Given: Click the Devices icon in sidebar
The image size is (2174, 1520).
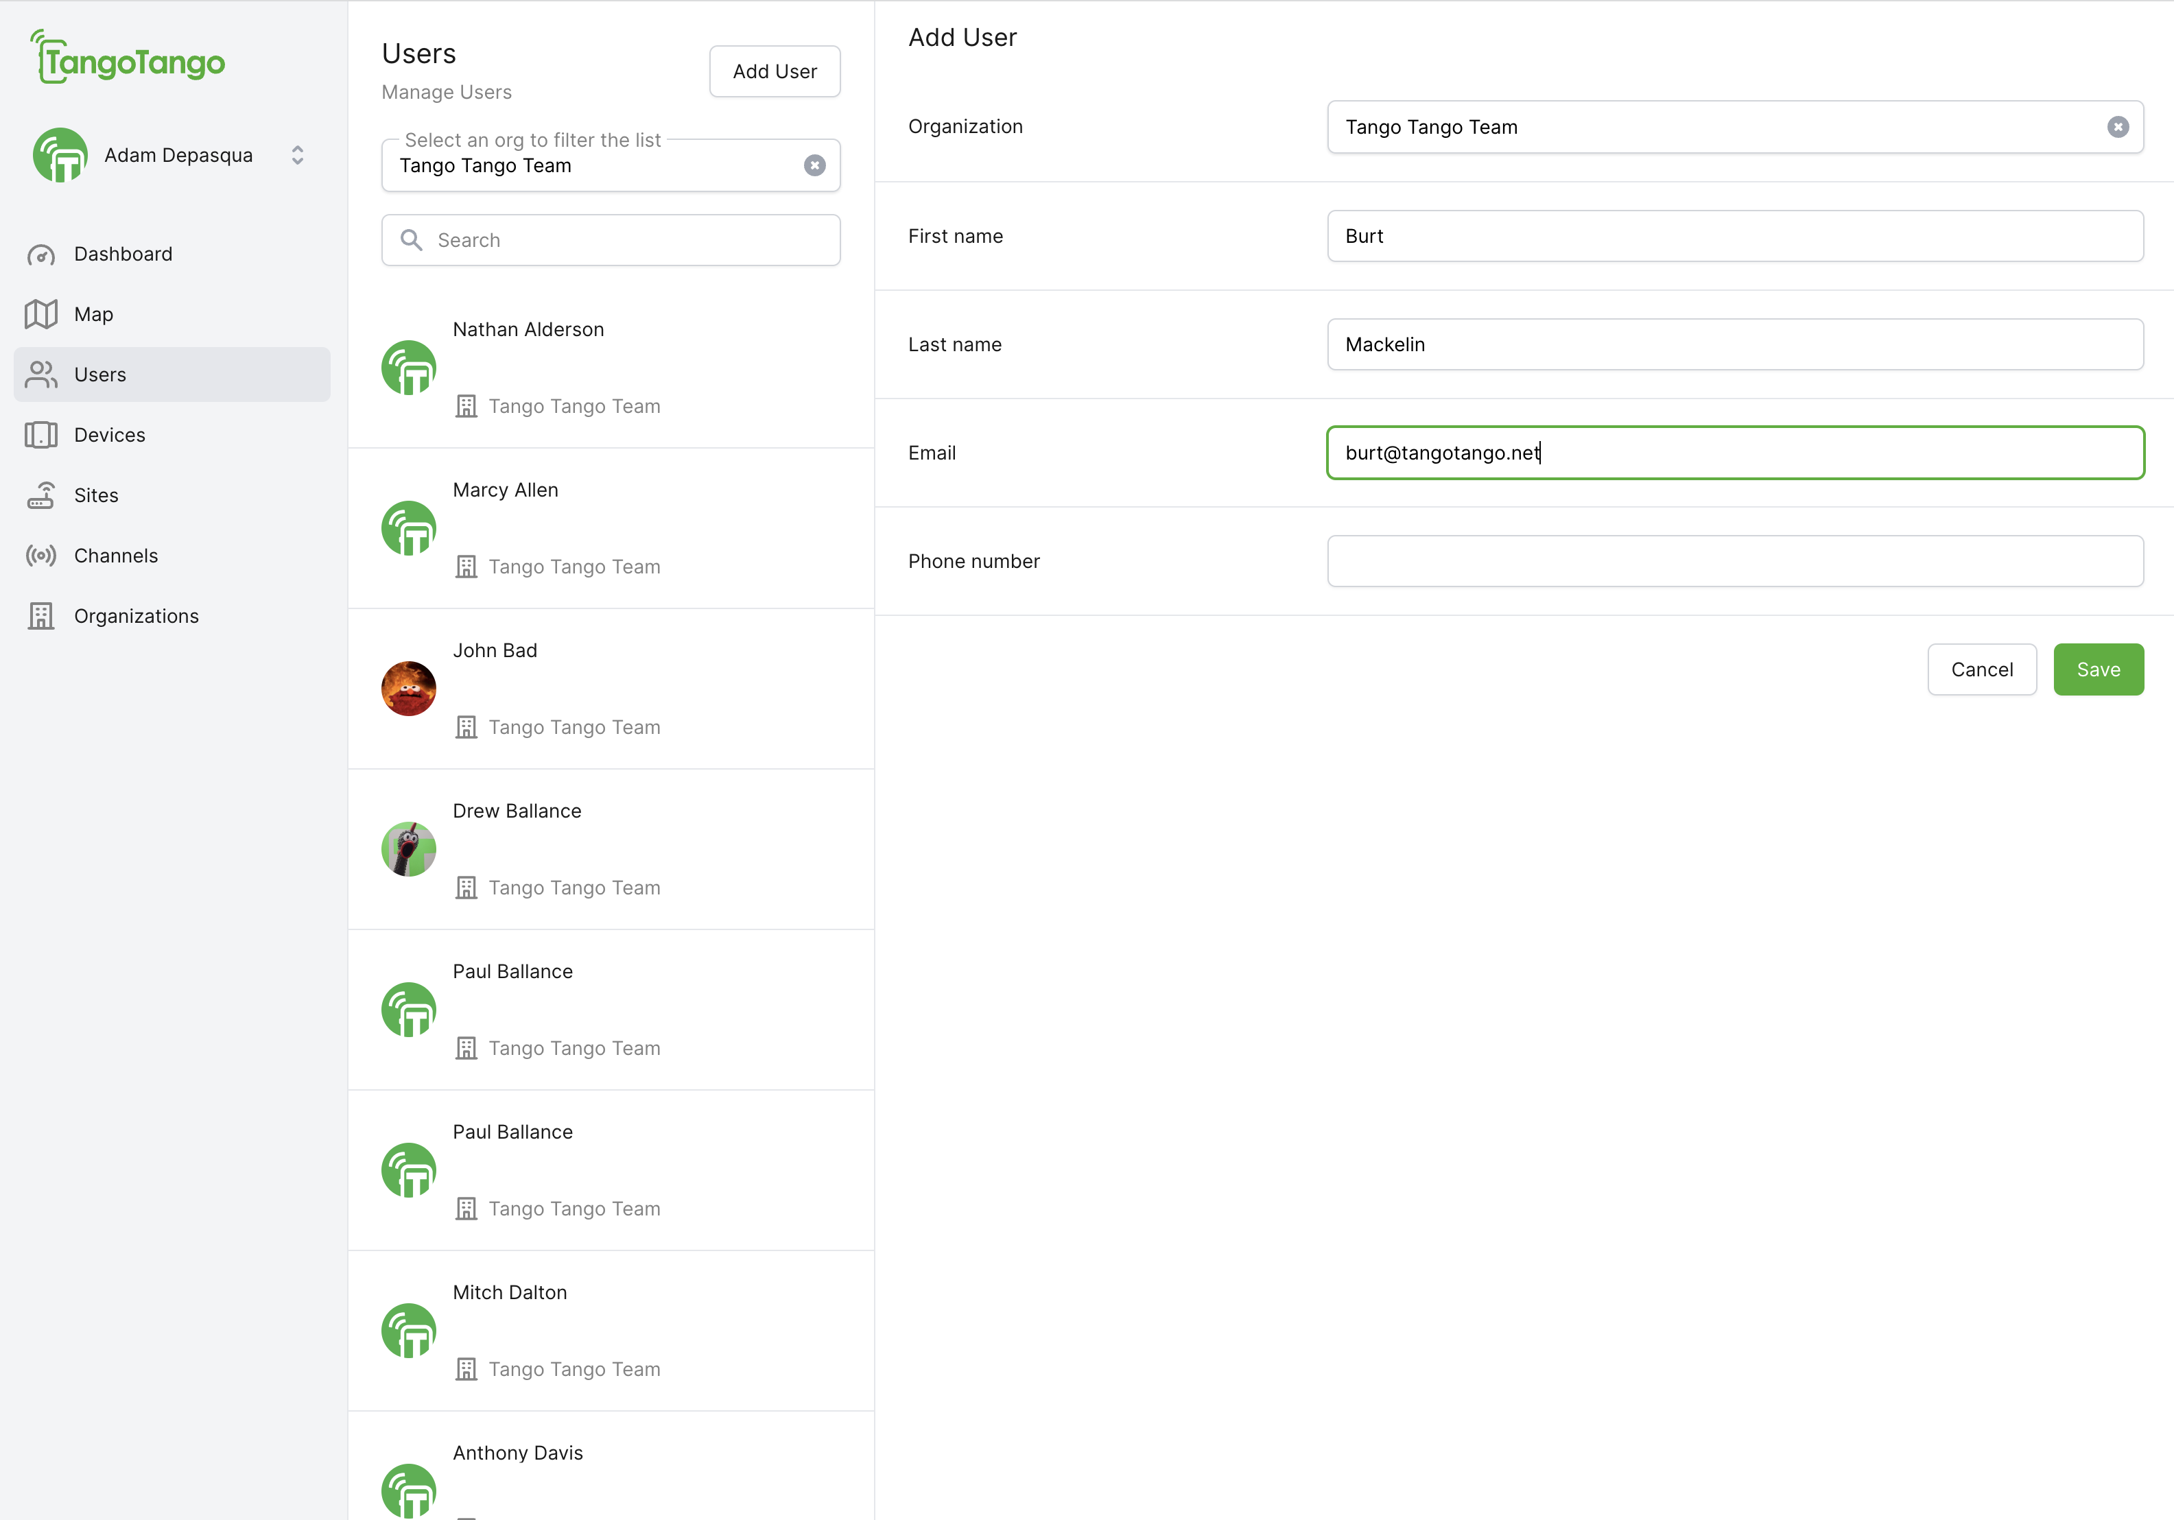Looking at the screenshot, I should pos(40,436).
